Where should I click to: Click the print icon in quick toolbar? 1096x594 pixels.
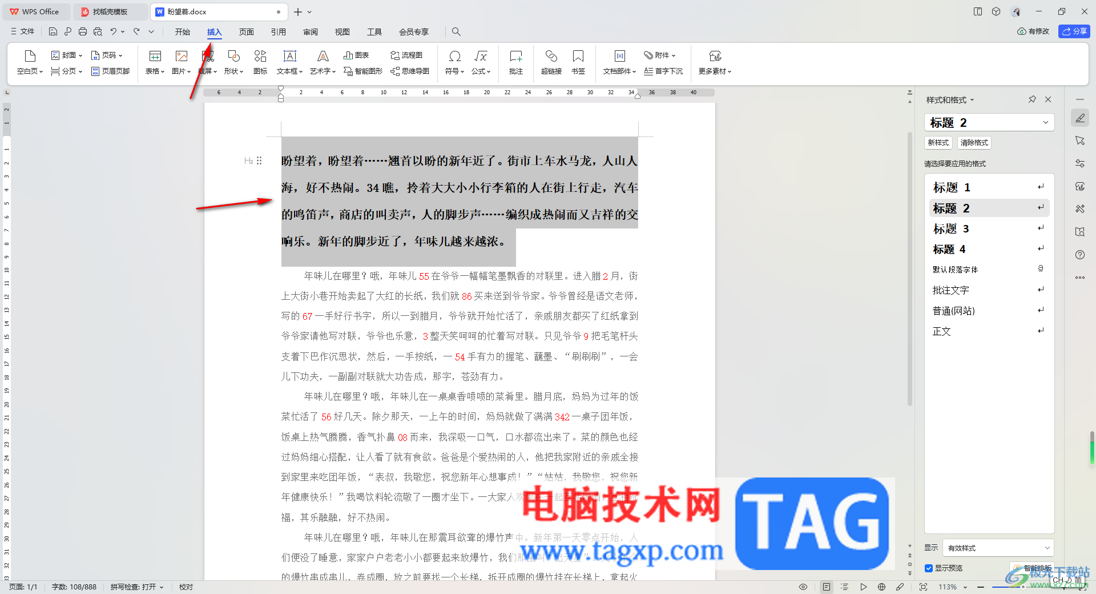(83, 32)
